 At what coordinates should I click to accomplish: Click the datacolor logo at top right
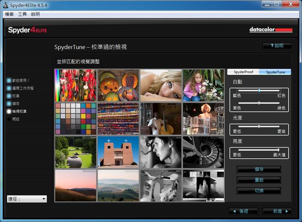coord(270,30)
